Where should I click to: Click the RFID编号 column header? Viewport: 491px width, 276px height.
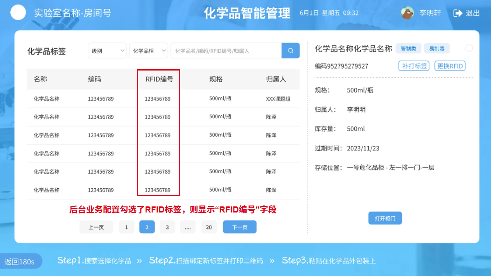[159, 79]
